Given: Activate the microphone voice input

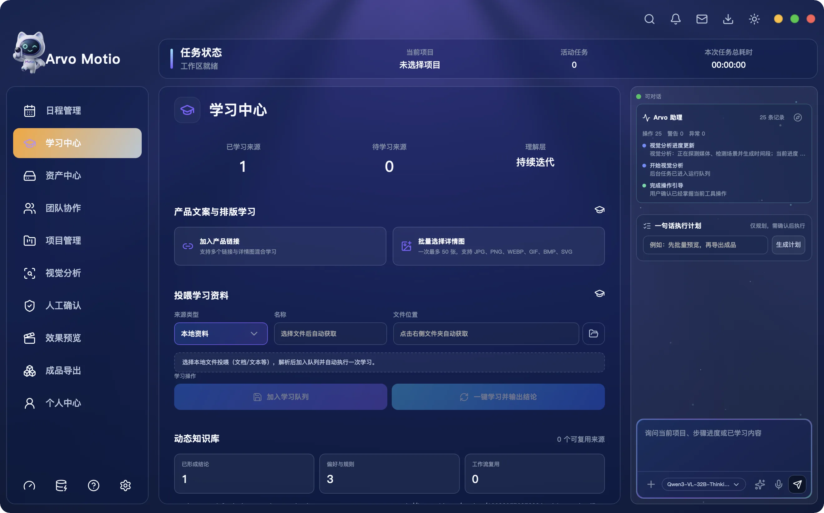Looking at the screenshot, I should (778, 484).
